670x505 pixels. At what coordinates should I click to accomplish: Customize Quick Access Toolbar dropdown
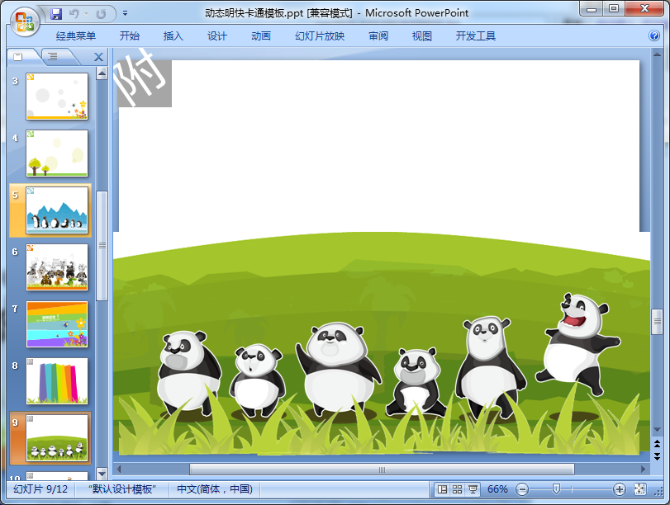pos(126,14)
